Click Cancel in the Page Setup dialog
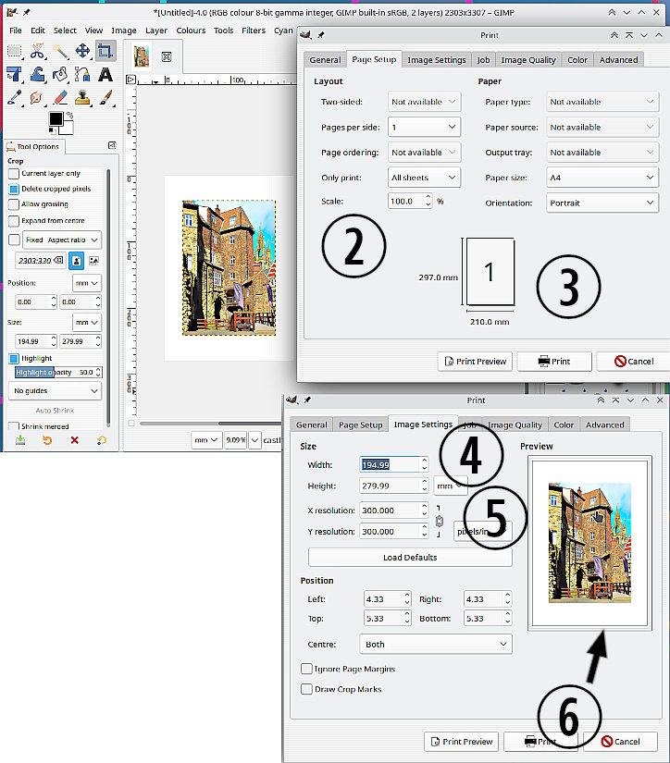 634,362
